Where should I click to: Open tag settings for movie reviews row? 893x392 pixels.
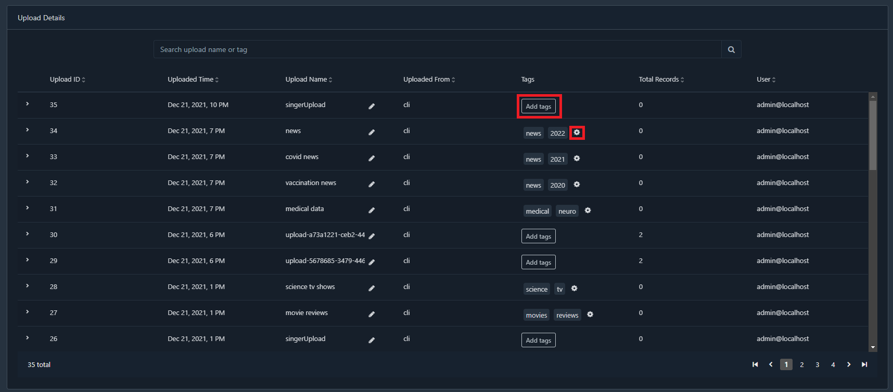[590, 315]
